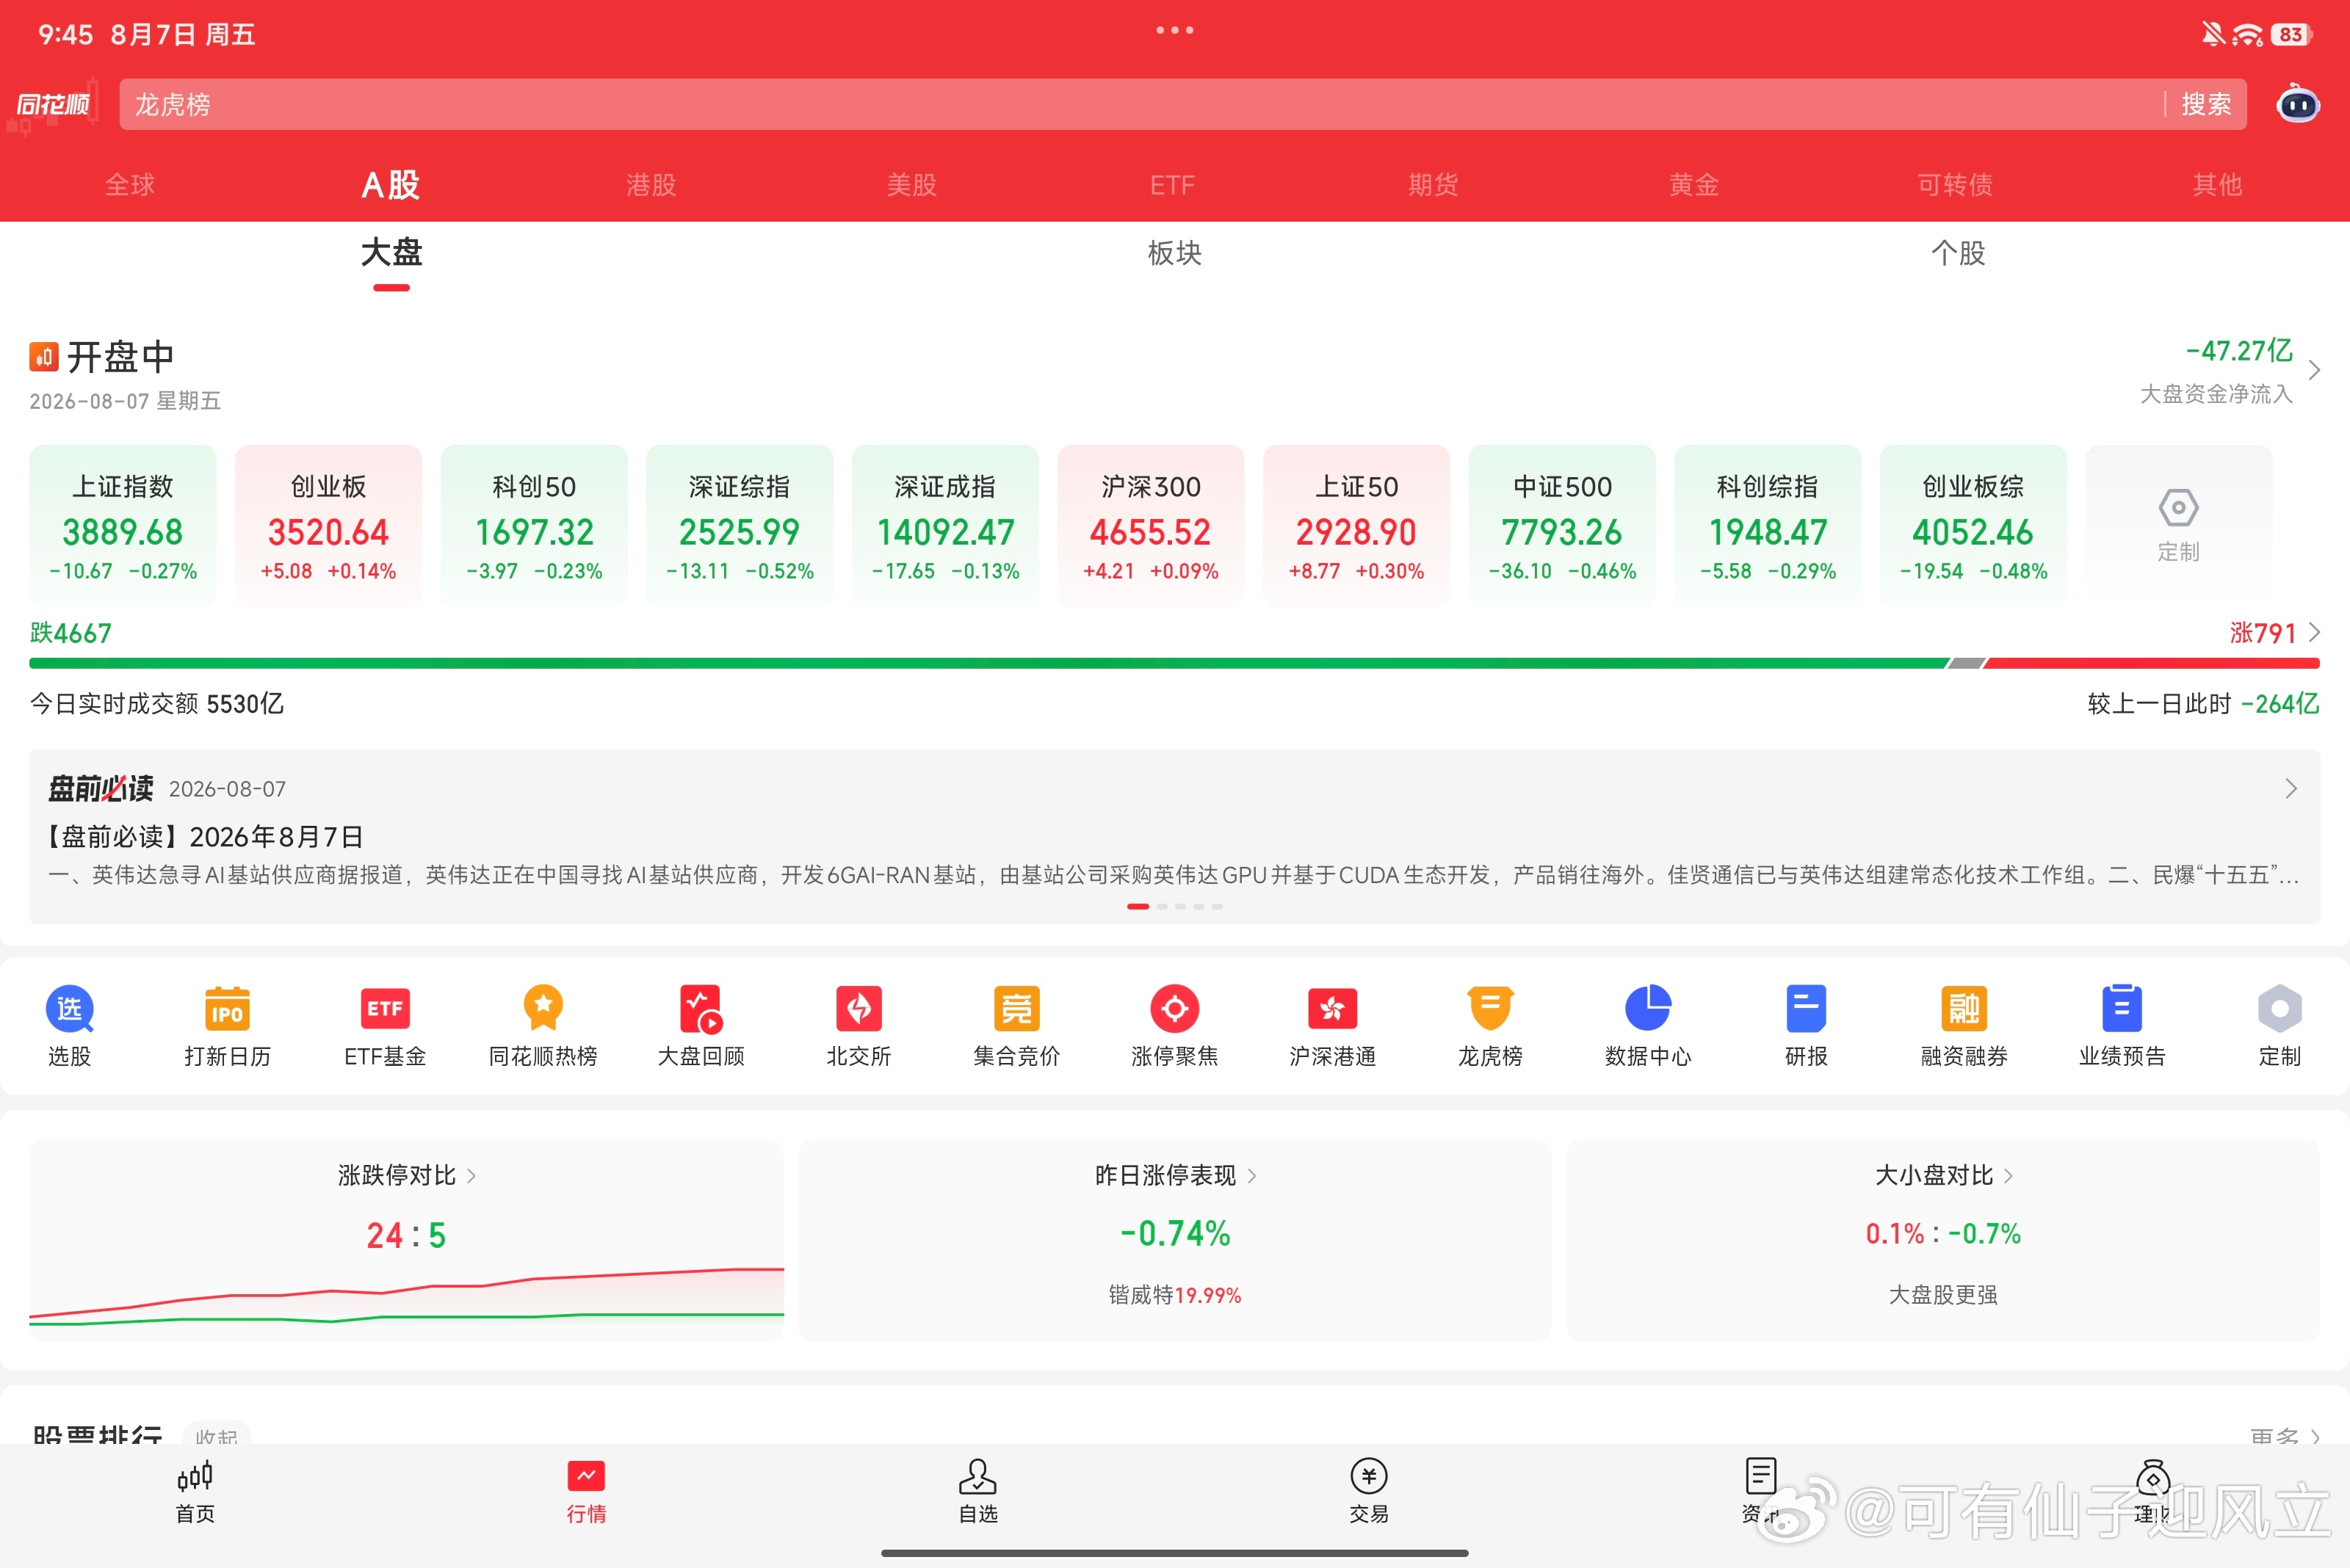
Task: Switch to the 美股 tab
Action: point(911,185)
